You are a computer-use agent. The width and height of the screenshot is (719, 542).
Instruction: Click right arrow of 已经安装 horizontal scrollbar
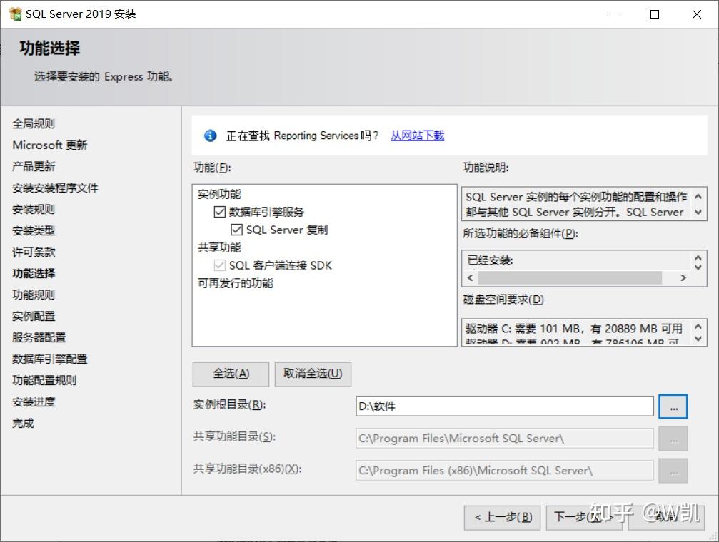tap(683, 277)
